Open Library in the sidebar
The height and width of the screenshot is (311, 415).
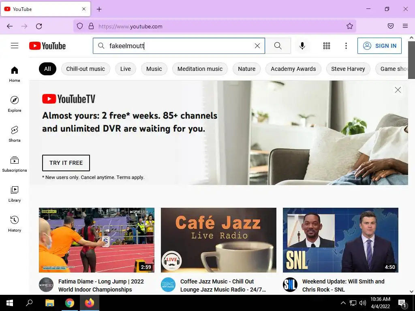(x=15, y=194)
